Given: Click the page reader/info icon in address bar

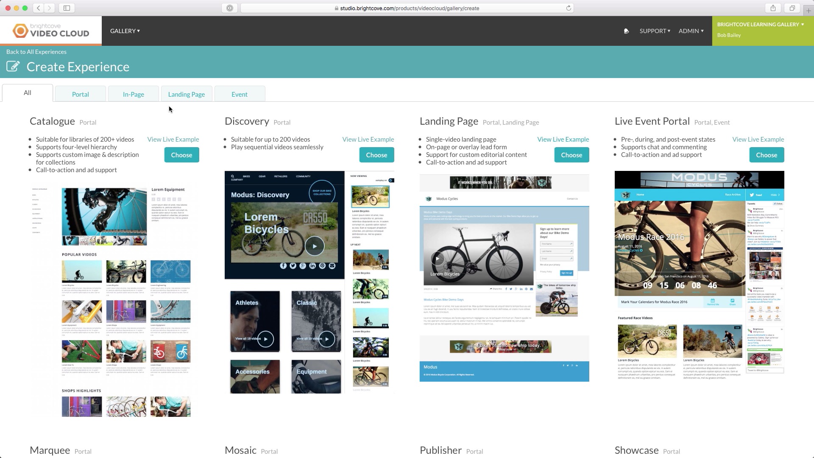Looking at the screenshot, I should [230, 8].
